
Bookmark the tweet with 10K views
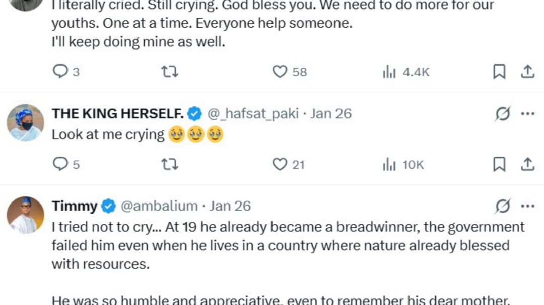pyautogui.click(x=499, y=164)
